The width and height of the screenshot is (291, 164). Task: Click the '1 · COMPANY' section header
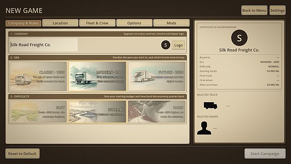tap(97, 34)
